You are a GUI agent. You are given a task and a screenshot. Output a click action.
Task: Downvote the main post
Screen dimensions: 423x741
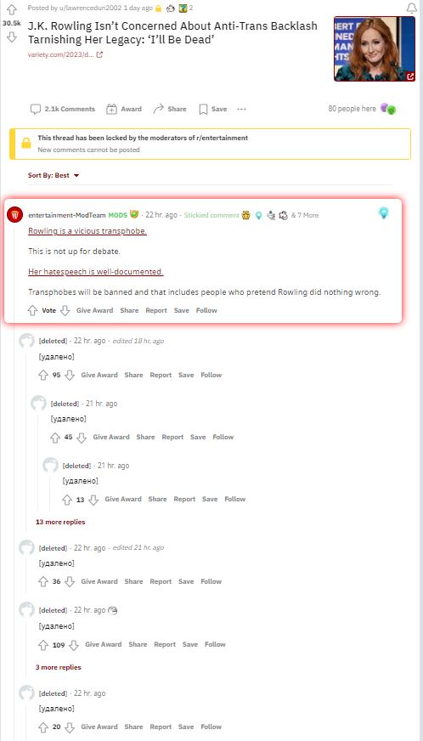pos(12,37)
